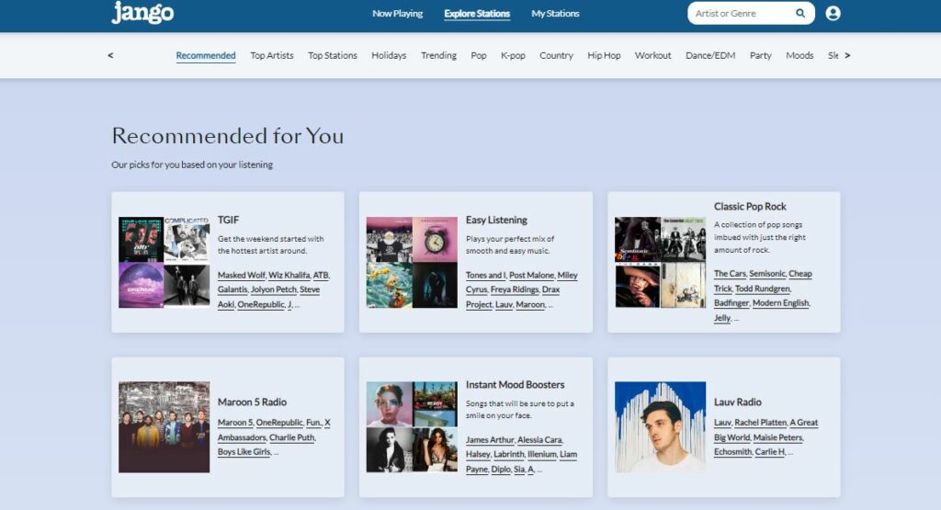Select the Top Artists tab
The width and height of the screenshot is (941, 510).
tap(272, 55)
